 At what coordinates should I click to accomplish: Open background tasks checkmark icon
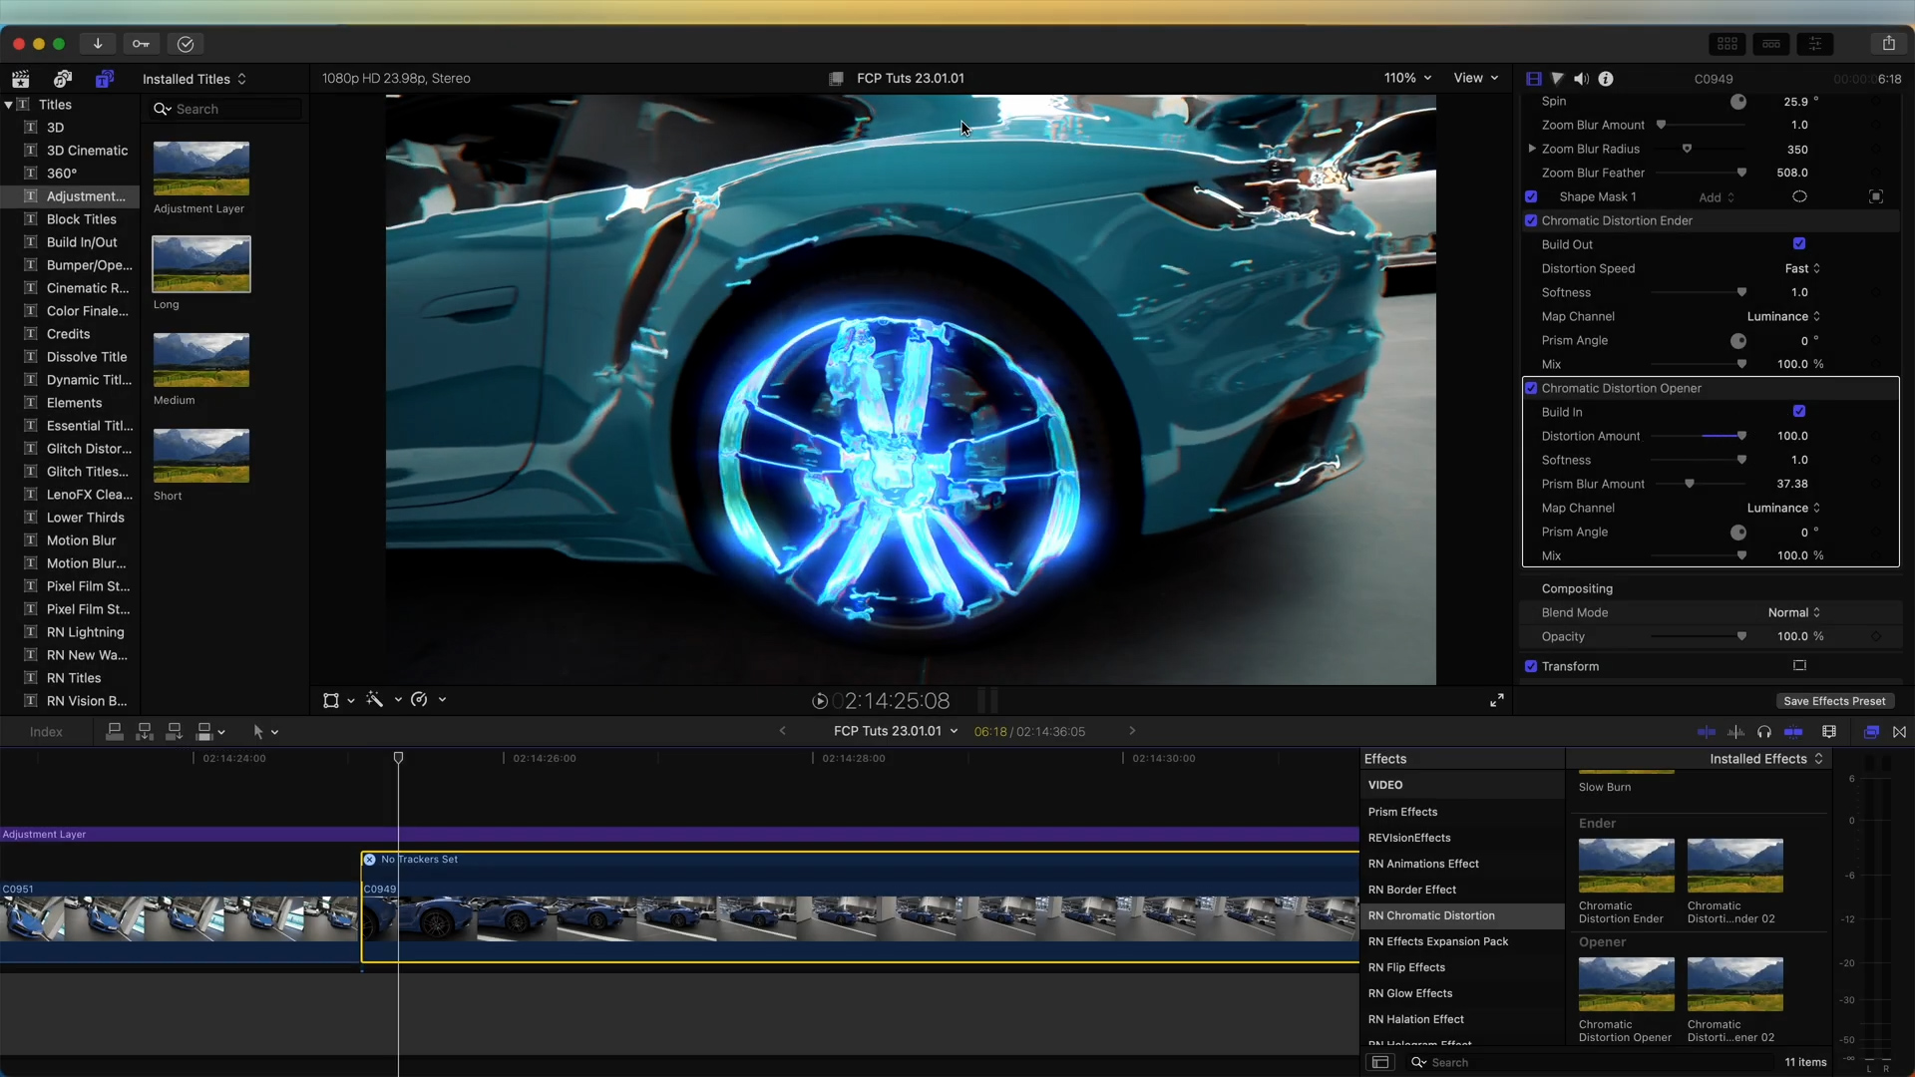click(x=186, y=44)
